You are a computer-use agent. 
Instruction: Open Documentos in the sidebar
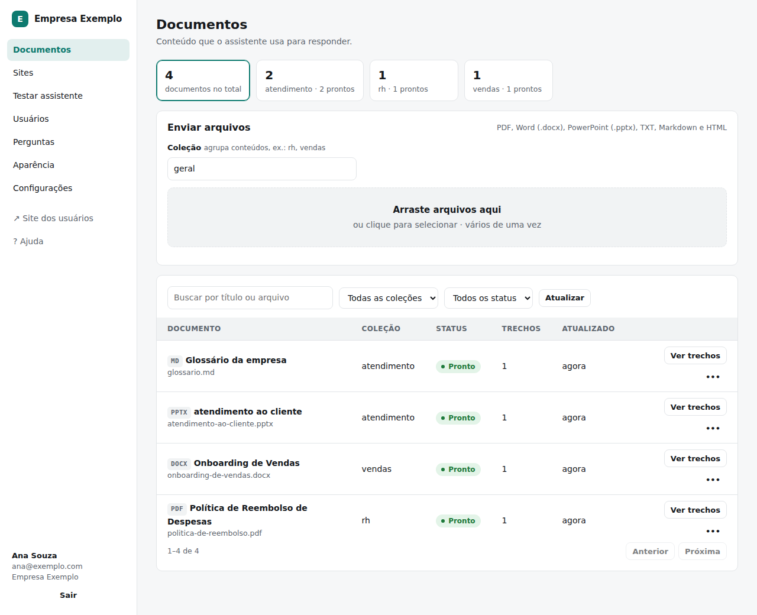tap(68, 50)
